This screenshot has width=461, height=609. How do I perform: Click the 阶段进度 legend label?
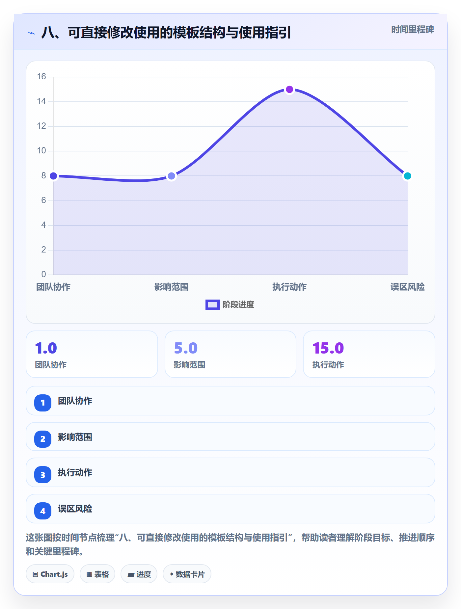coord(238,305)
